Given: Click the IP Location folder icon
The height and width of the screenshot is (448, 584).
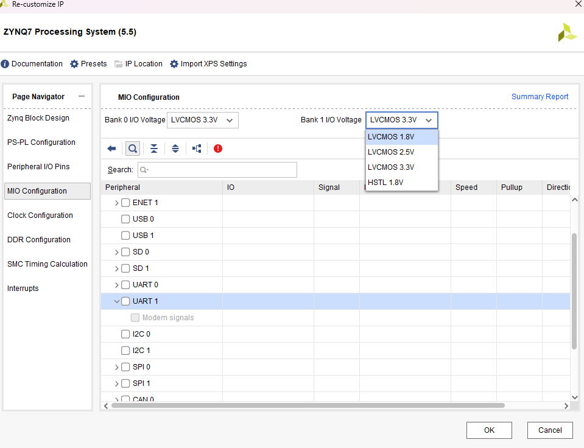Looking at the screenshot, I should 118,64.
